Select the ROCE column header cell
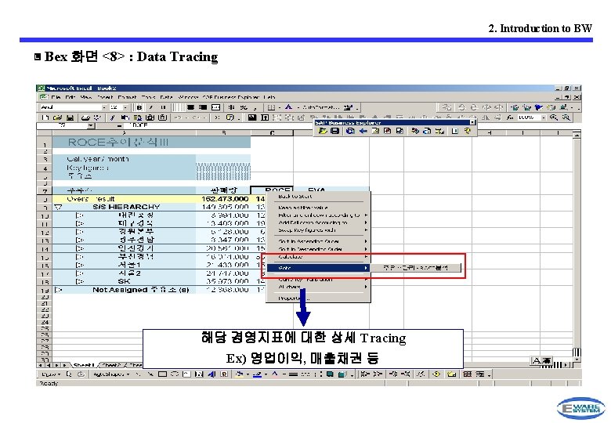Viewport: 611px width, 423px height. (x=272, y=190)
